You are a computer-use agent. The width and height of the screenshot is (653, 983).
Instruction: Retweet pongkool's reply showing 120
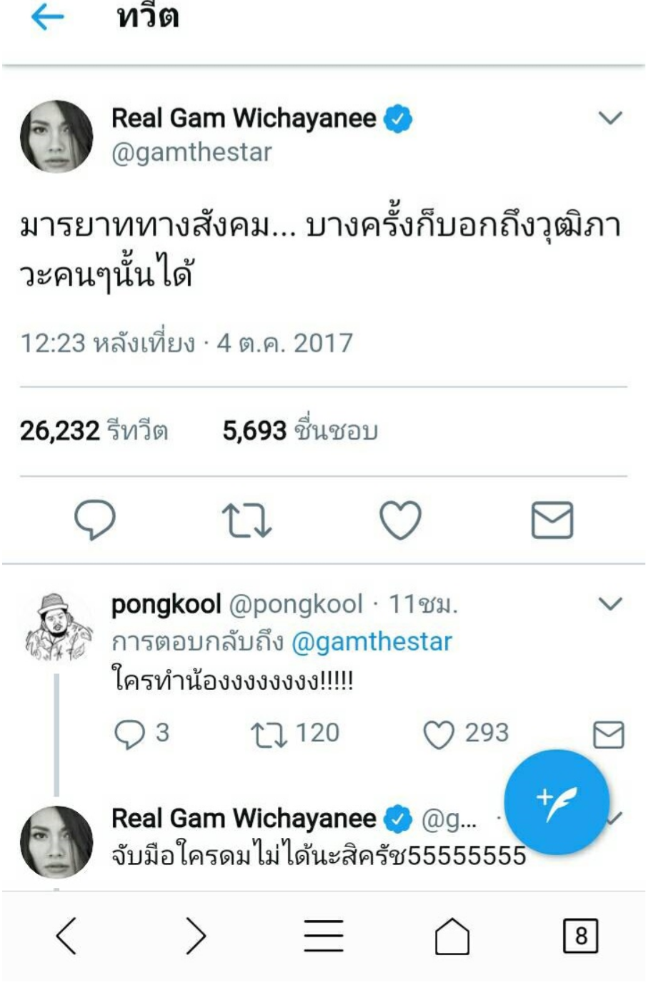coord(268,735)
